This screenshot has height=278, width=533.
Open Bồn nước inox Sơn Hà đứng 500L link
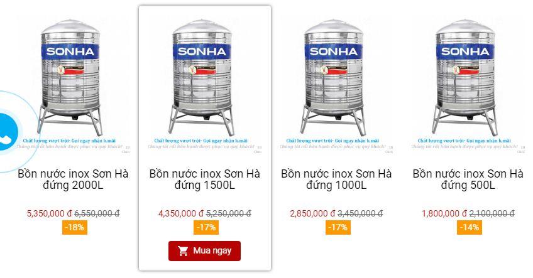(x=468, y=179)
